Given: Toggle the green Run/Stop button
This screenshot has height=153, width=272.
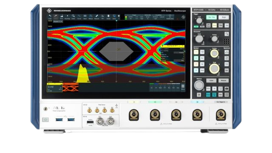Looking at the screenshot, I should point(212,17).
